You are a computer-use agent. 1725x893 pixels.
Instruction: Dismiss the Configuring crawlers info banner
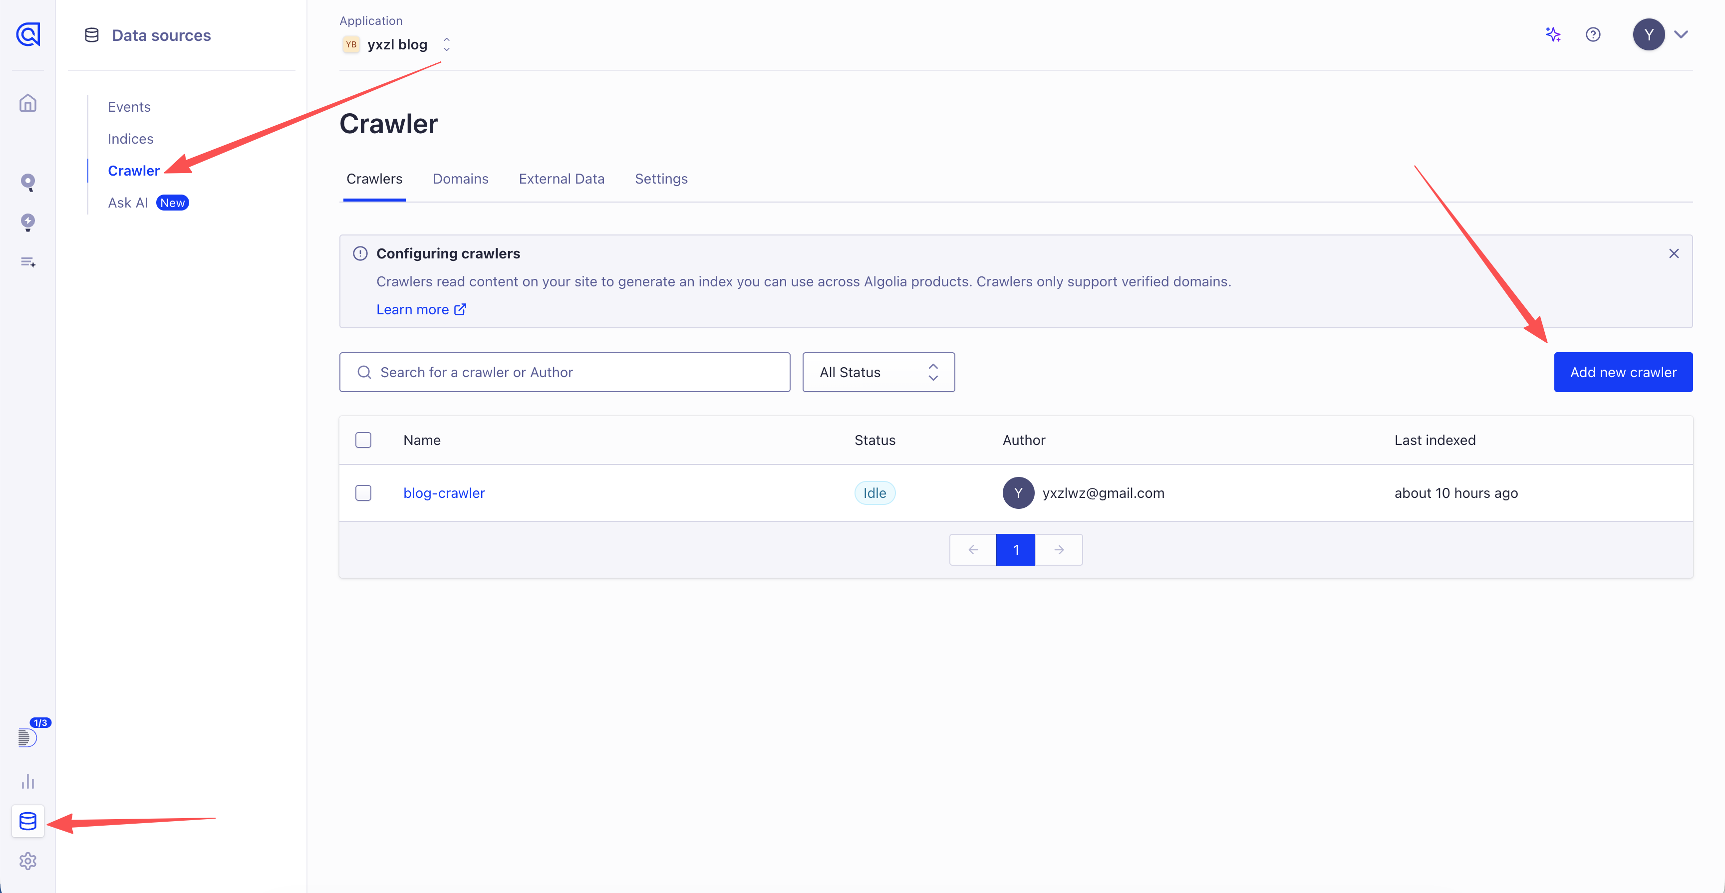tap(1674, 254)
